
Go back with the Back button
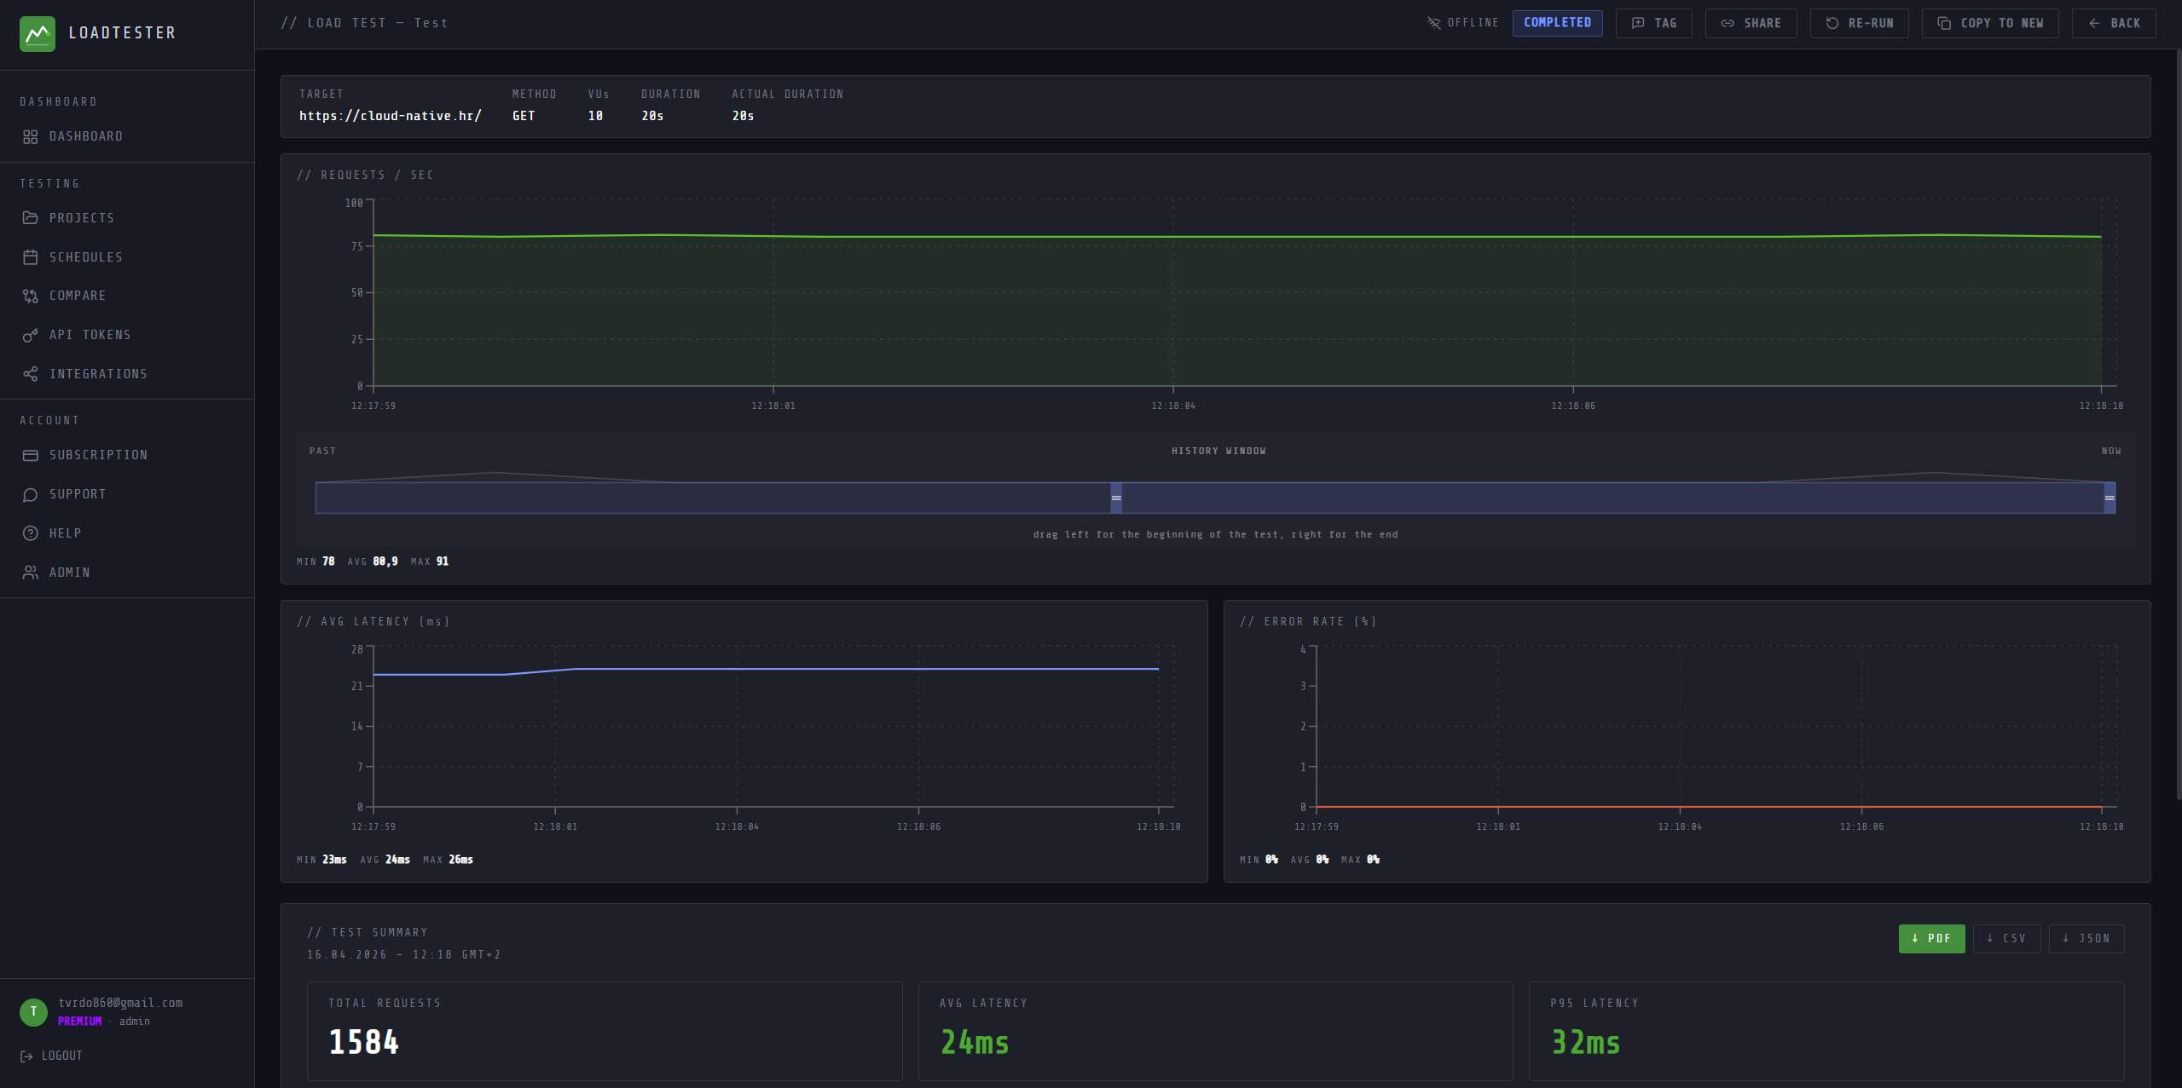(2113, 23)
